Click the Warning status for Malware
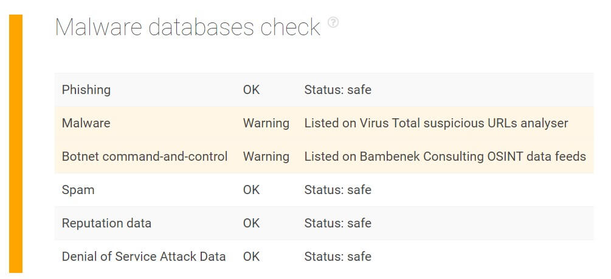This screenshot has height=279, width=611. [x=266, y=123]
